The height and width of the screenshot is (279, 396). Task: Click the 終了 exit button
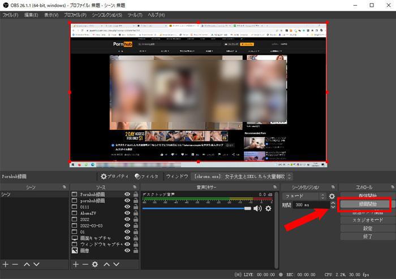368,237
